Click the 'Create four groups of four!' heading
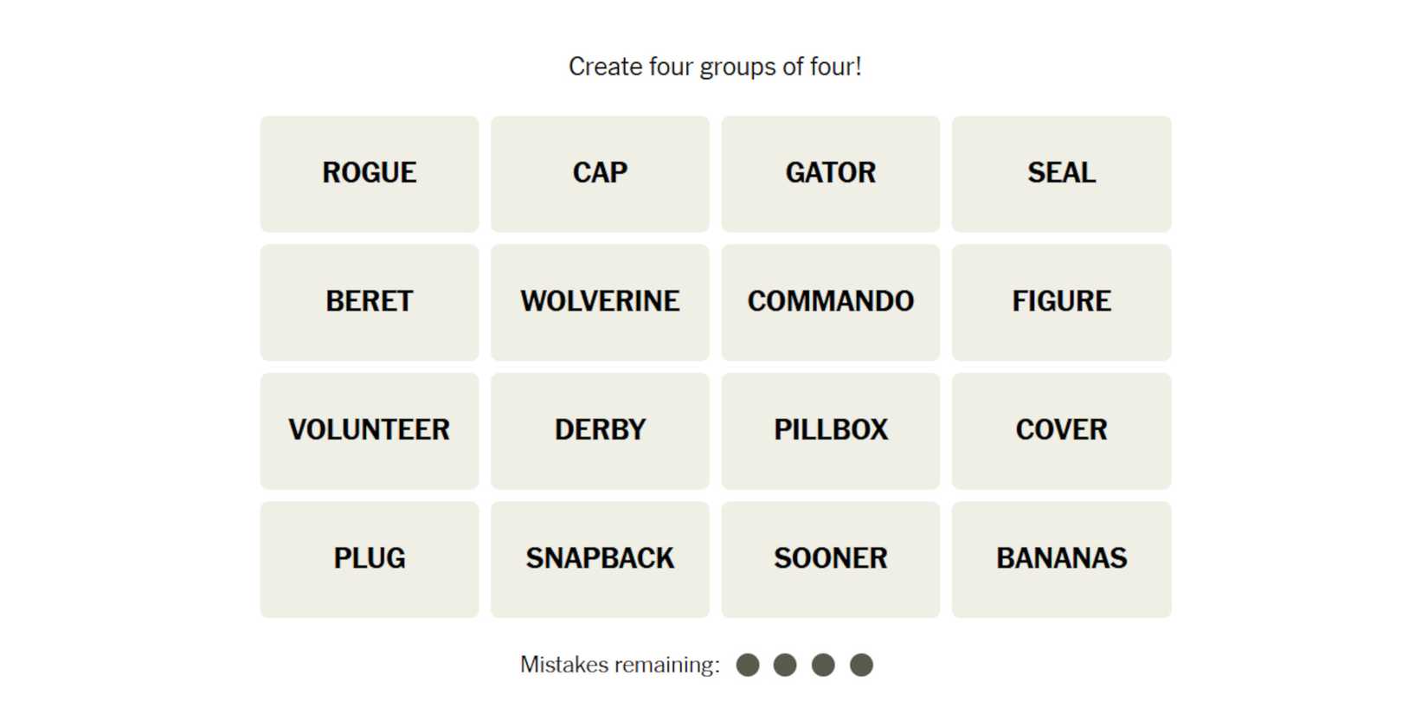This screenshot has width=1428, height=714. coord(715,67)
